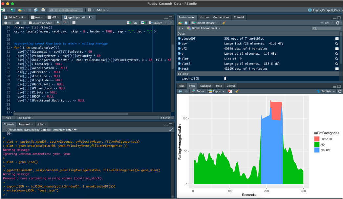Click the Go to file/function field
Image resolution: width=343 pixels, height=199 pixels.
(x=66, y=10)
